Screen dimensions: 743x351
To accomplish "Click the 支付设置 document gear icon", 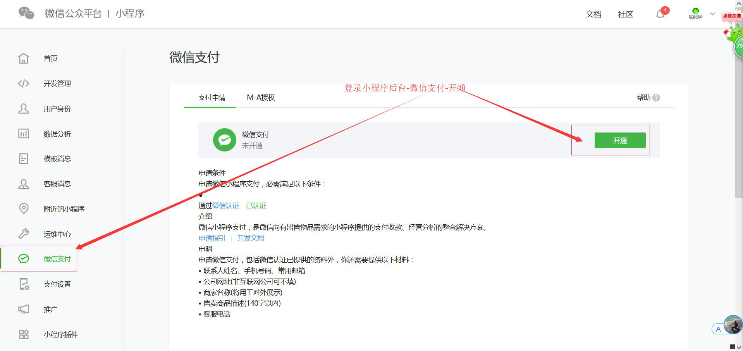I will 24,284.
